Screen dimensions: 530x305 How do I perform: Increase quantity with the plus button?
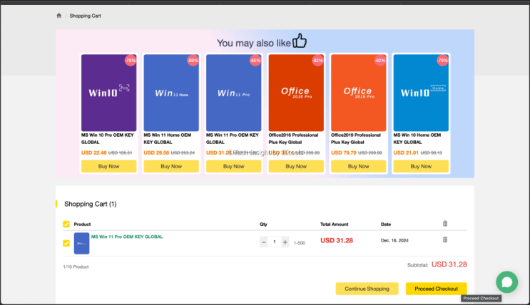click(x=285, y=242)
